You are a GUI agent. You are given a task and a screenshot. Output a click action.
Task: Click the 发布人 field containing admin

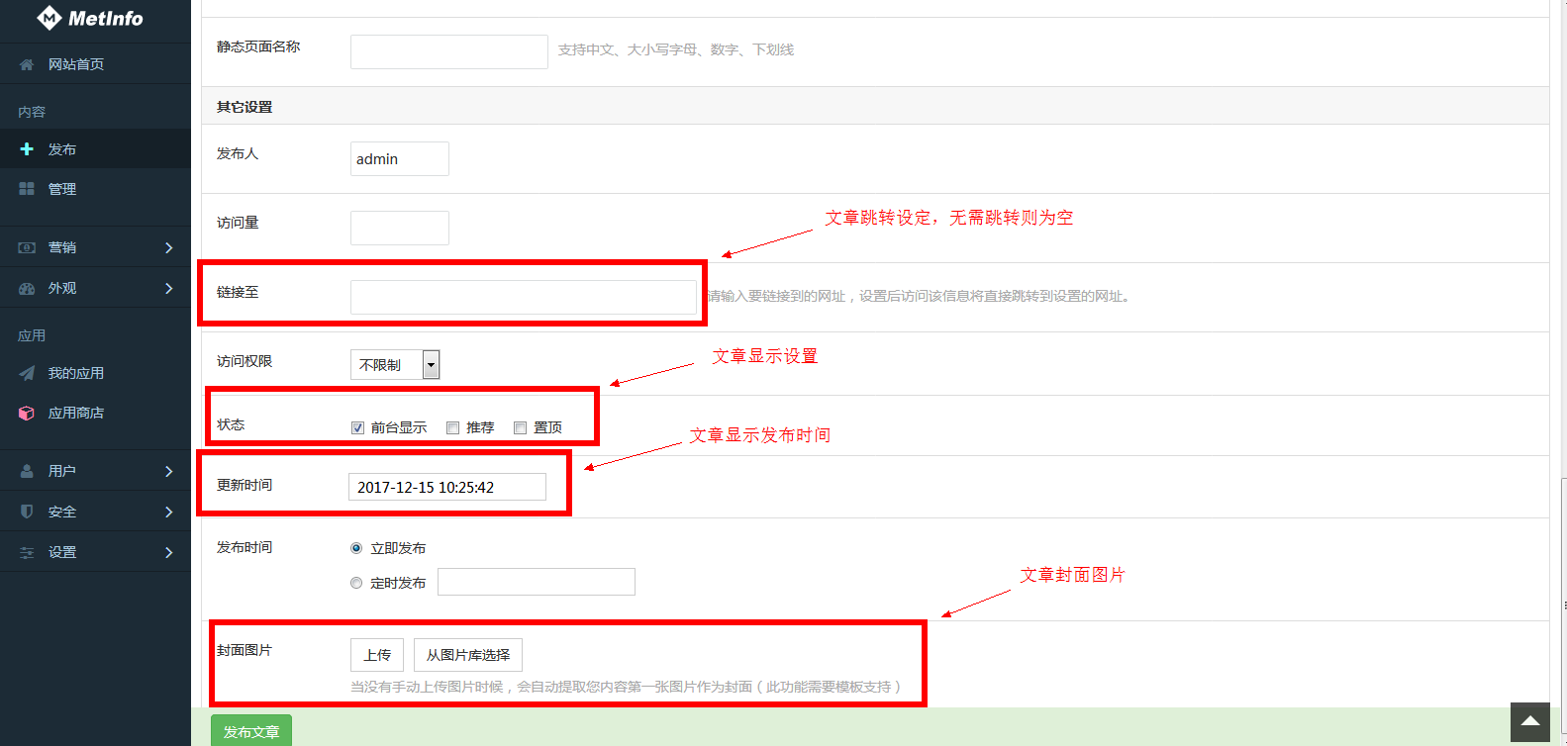pos(400,158)
